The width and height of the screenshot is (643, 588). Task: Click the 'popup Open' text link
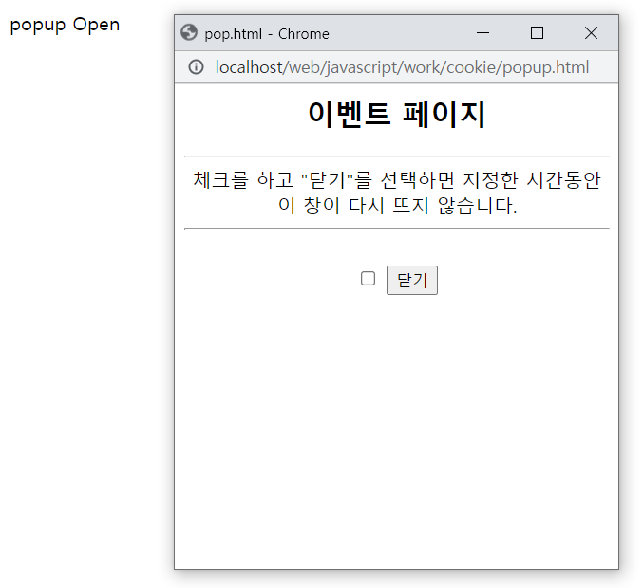pyautogui.click(x=65, y=26)
